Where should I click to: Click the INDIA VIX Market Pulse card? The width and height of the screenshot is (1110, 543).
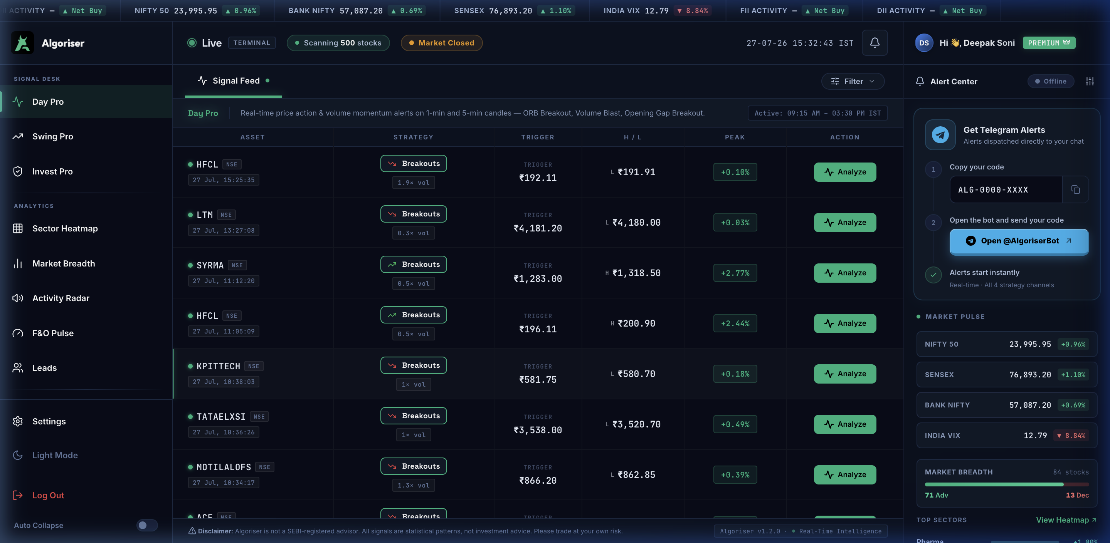pos(1007,435)
